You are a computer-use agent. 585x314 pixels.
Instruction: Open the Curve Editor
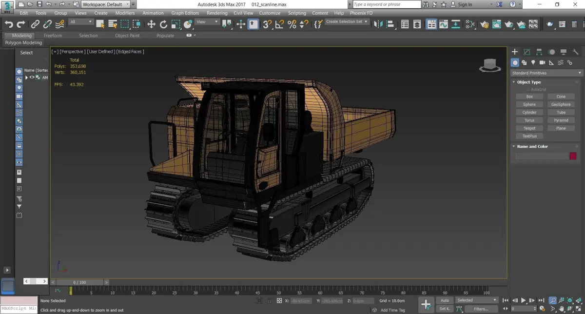pyautogui.click(x=443, y=24)
